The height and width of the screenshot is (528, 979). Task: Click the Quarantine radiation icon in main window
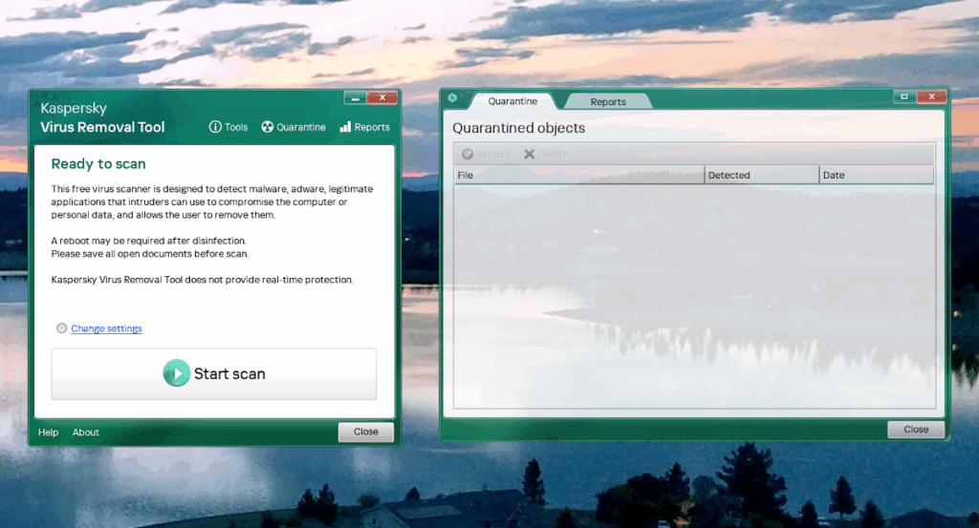(x=268, y=127)
